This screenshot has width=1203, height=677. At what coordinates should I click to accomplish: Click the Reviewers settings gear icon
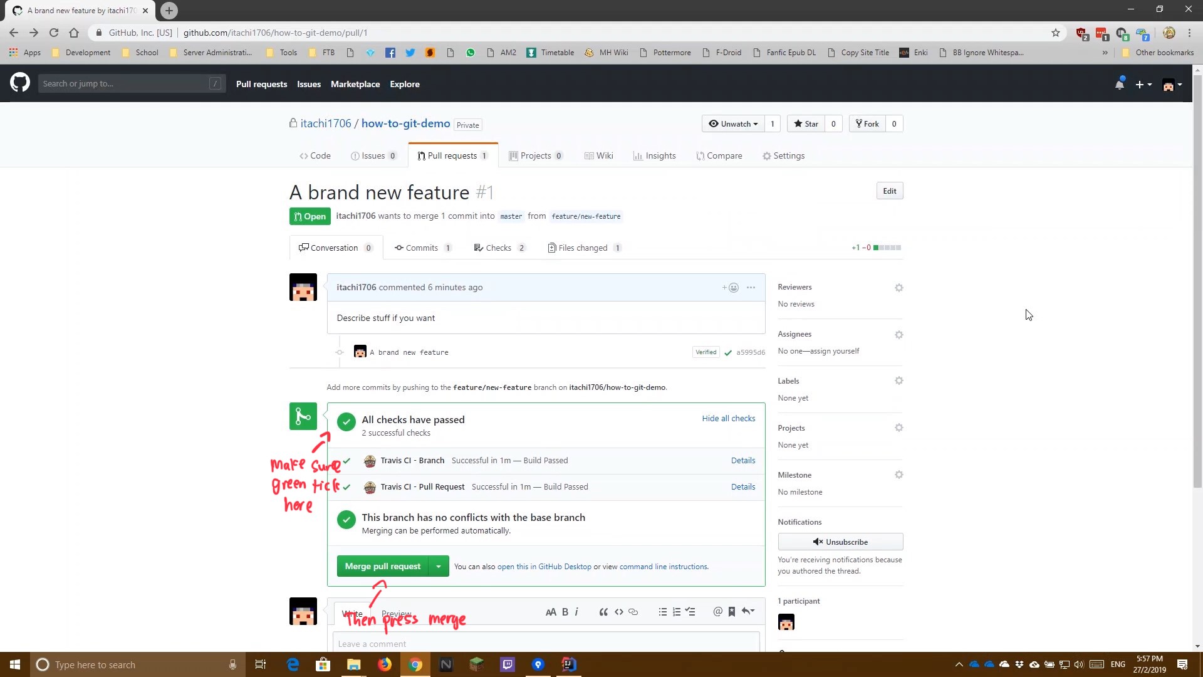click(898, 287)
